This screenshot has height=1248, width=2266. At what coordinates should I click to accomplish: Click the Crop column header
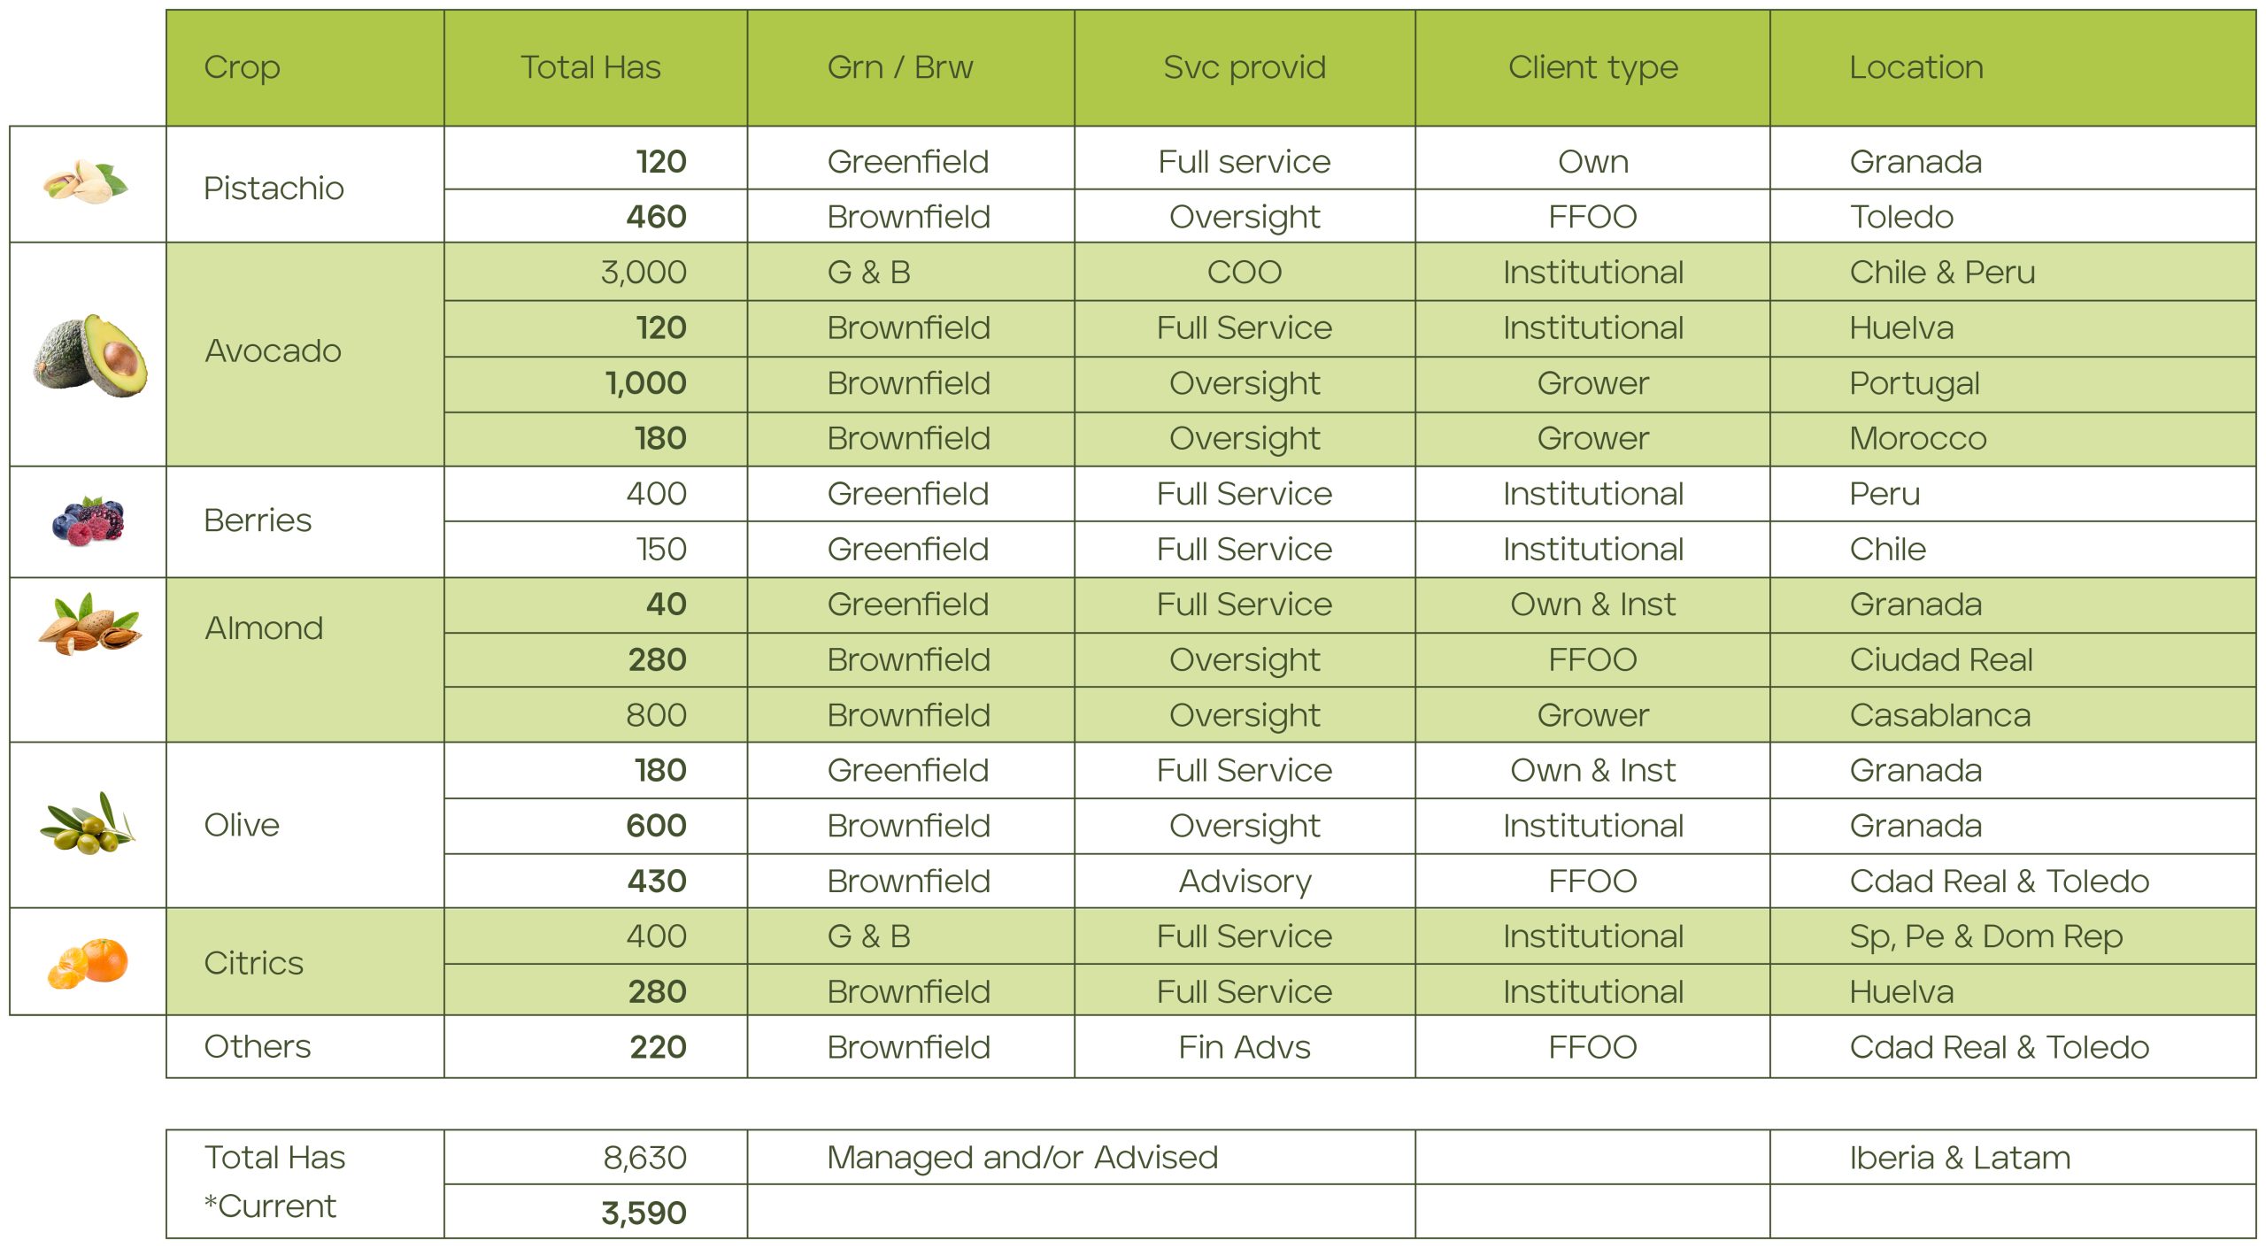pos(242,67)
